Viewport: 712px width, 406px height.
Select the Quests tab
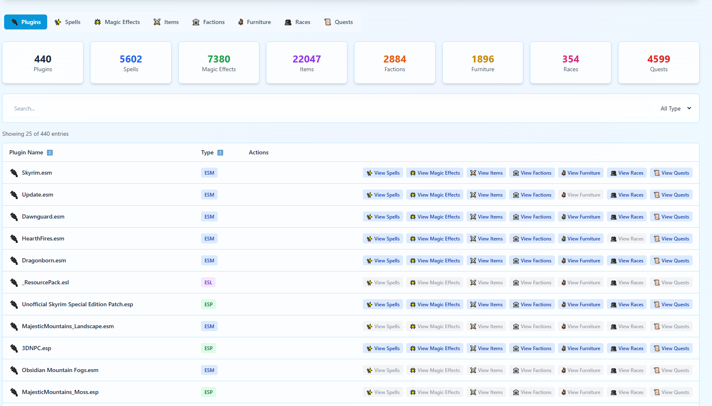pos(338,22)
